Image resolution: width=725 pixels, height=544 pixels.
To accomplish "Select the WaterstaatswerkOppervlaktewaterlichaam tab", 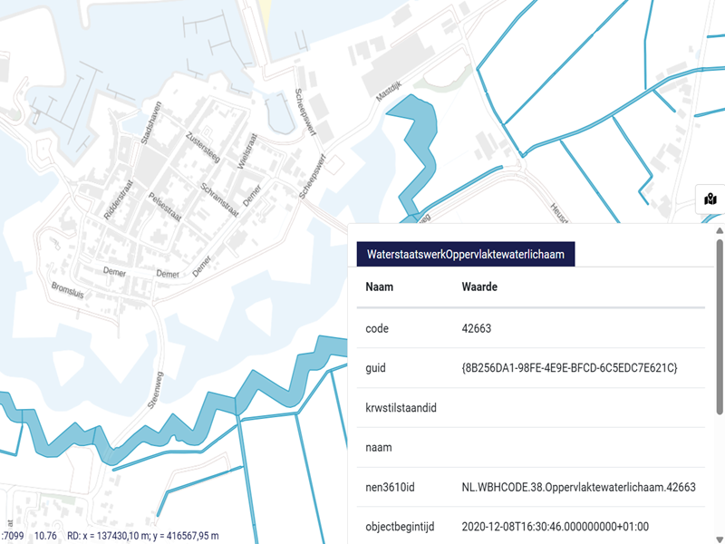I will 465,255.
